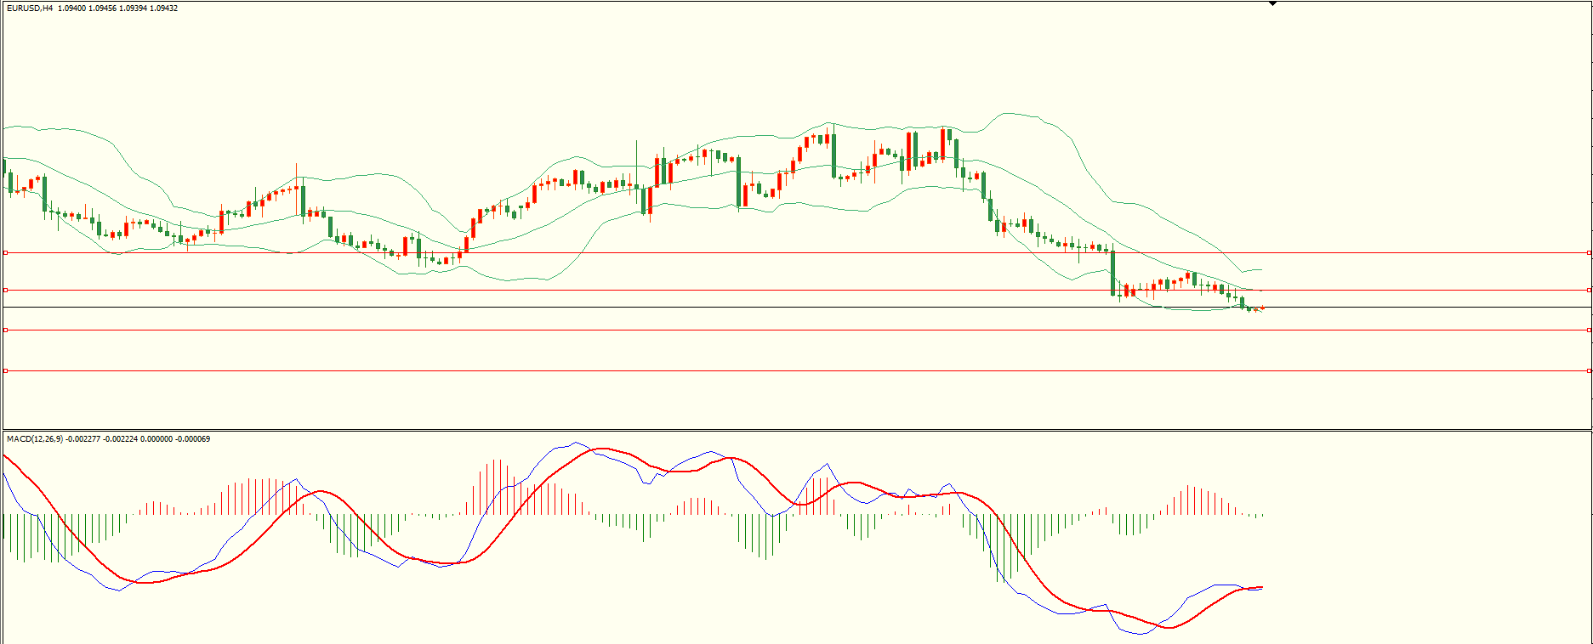Viewport: 1593px width, 644px height.
Task: Select left handle of the topmost red line
Action: [x=6, y=252]
